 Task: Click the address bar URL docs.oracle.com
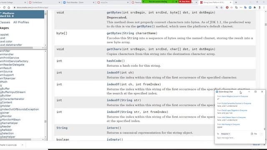[33, 7]
